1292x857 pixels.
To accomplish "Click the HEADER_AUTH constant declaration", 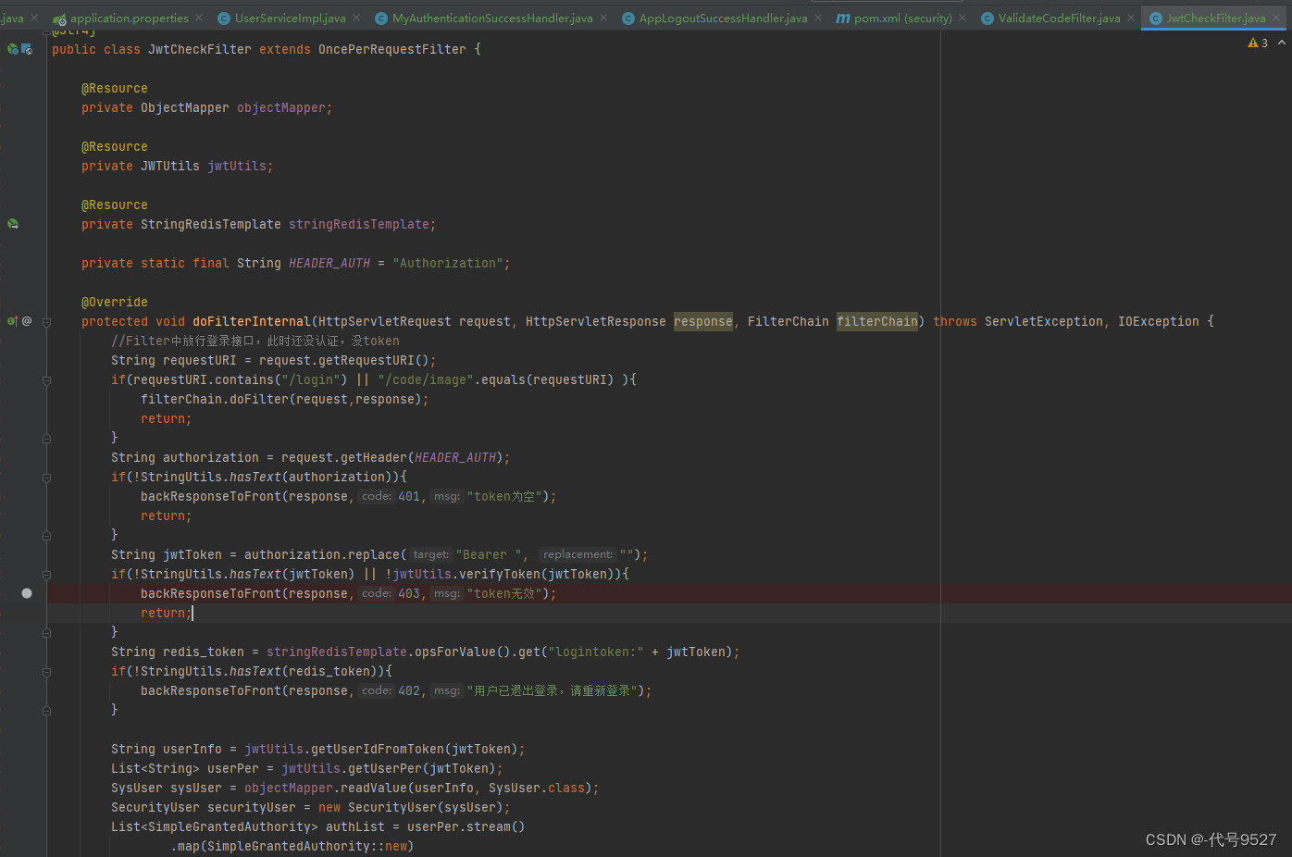I will (x=329, y=263).
